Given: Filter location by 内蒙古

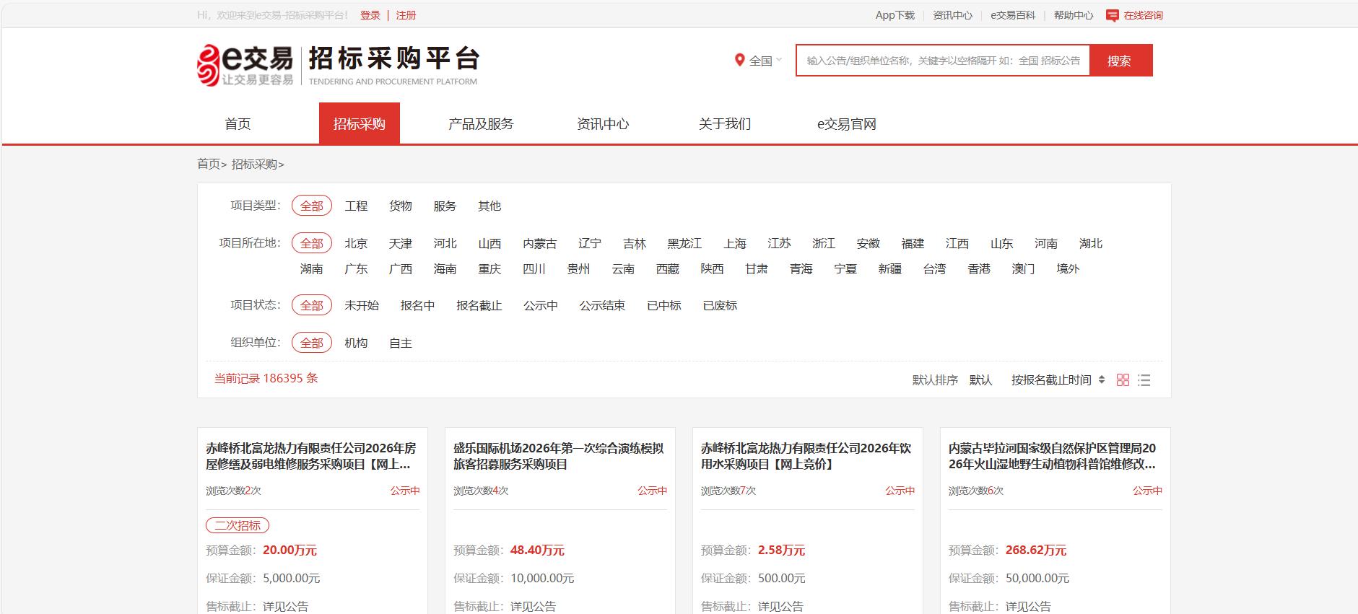Looking at the screenshot, I should (539, 244).
